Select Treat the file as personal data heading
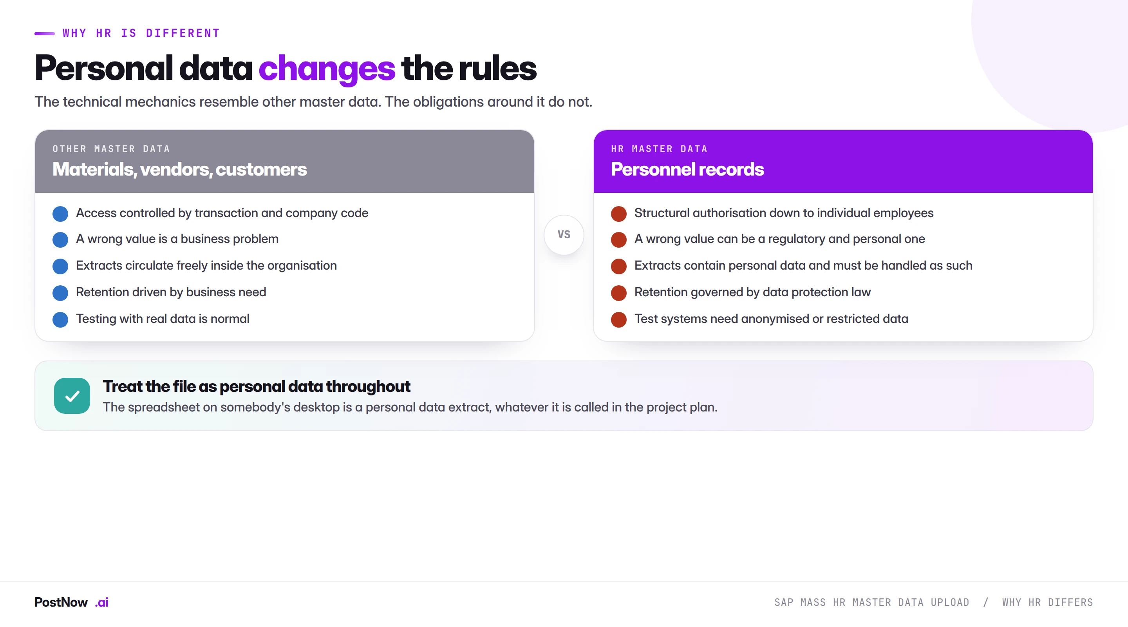The image size is (1128, 627). point(256,386)
